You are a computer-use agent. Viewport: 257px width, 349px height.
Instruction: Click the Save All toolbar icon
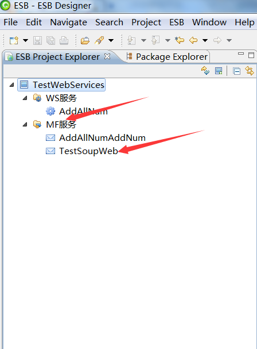click(x=51, y=40)
